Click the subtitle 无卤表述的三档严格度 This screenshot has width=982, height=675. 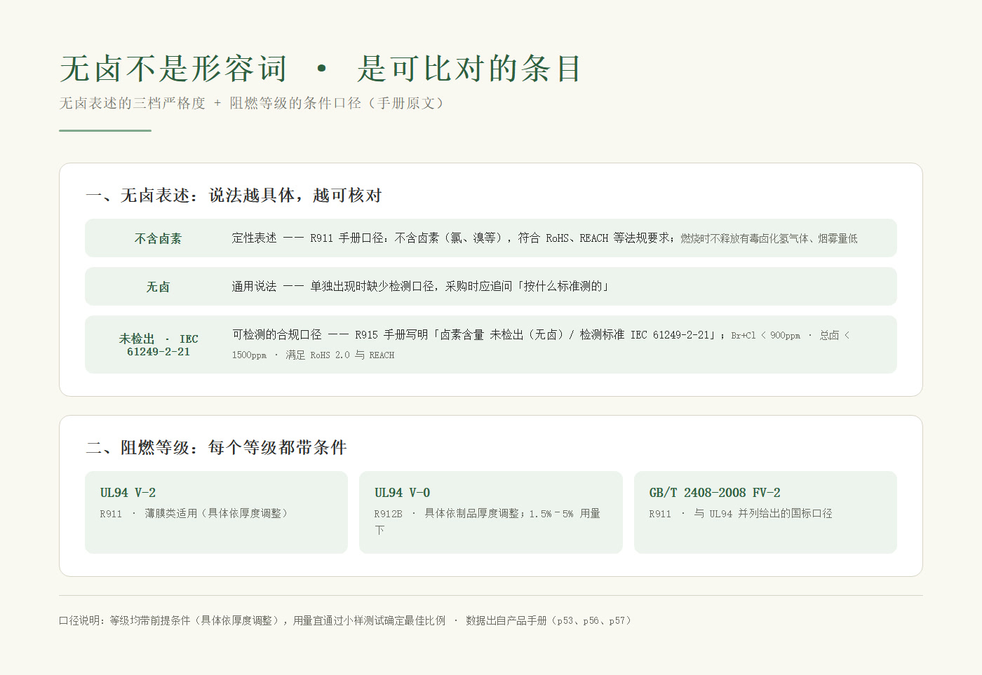point(133,103)
